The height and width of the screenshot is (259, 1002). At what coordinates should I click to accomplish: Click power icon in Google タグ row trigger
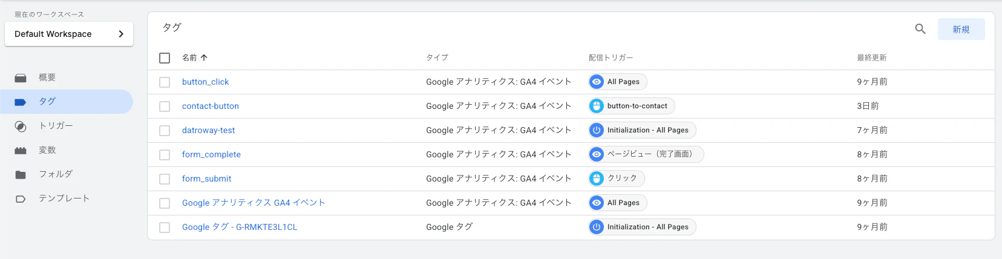[597, 227]
